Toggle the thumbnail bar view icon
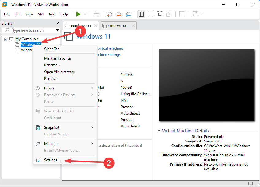This screenshot has width=260, height=187. click(x=151, y=14)
